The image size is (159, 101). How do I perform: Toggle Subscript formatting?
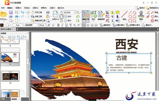tap(75, 25)
